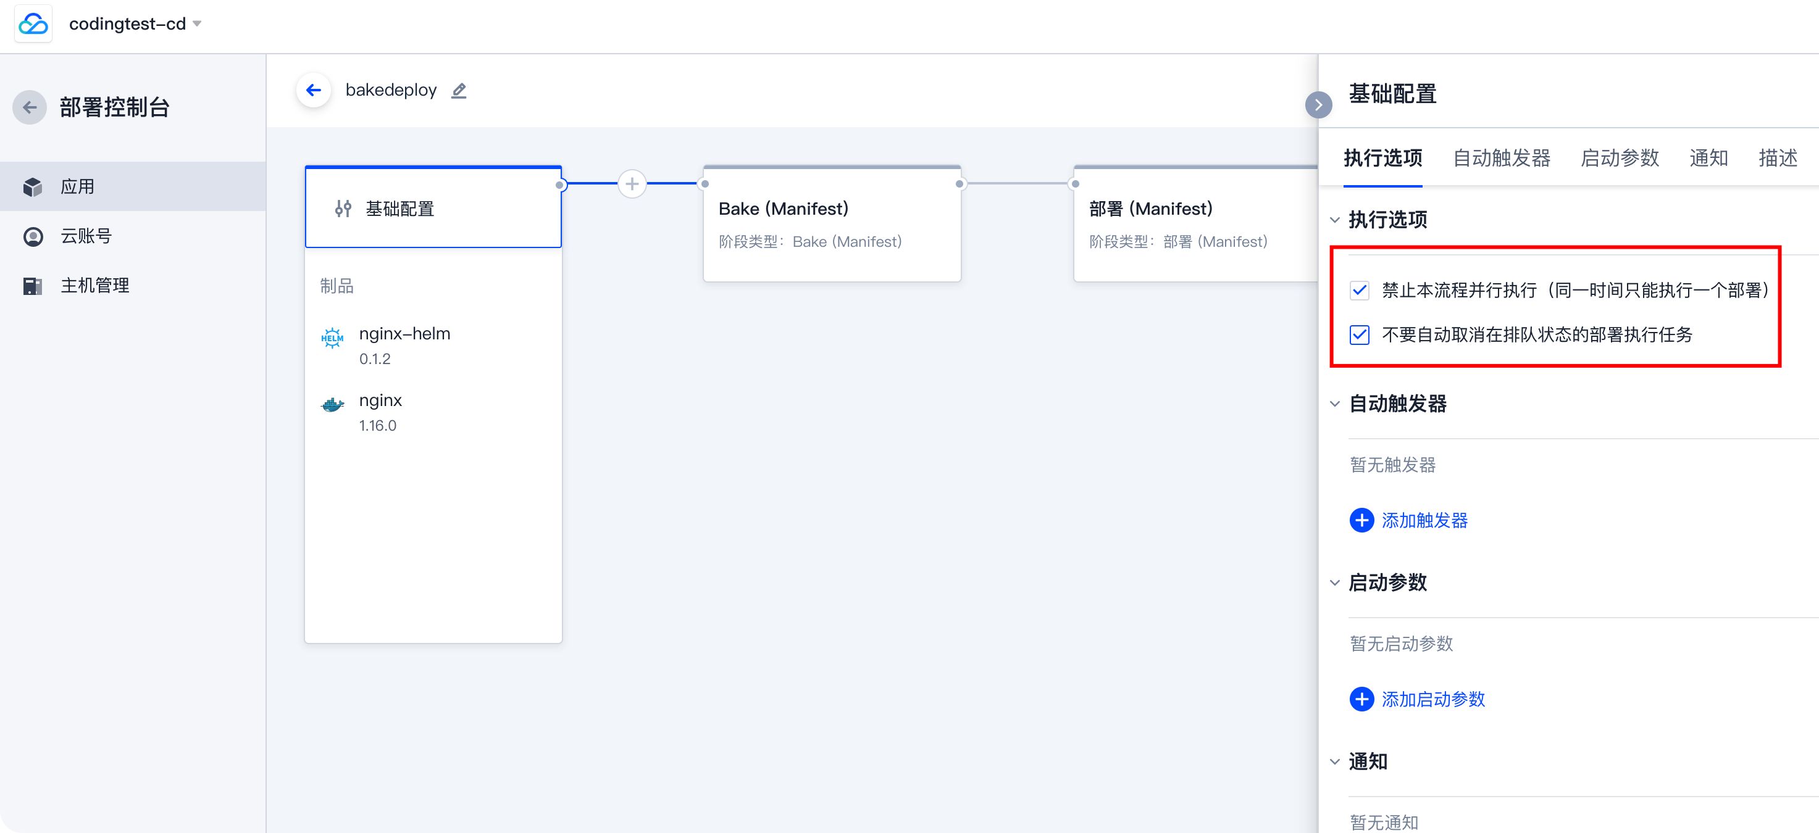Viewport: 1819px width, 833px height.
Task: Click the pencil icon to rename bakedeploy
Action: click(459, 90)
